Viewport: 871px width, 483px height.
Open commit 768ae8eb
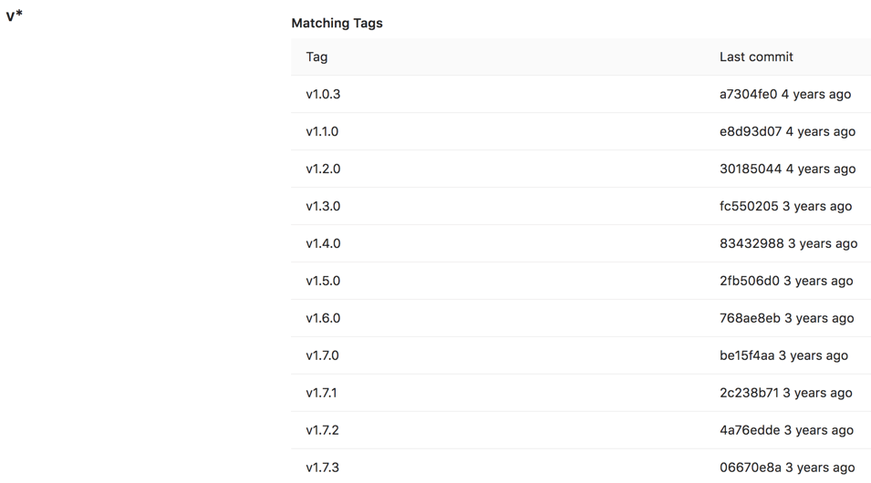coord(750,318)
